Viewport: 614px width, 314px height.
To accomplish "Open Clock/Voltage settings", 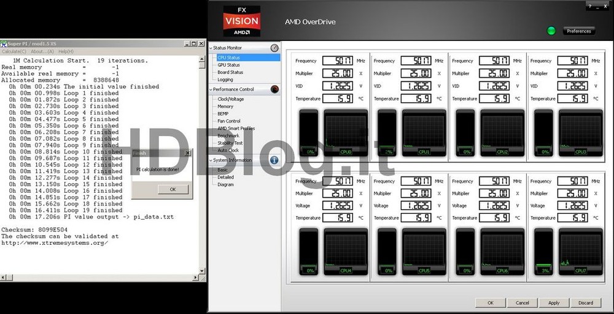I will point(231,99).
